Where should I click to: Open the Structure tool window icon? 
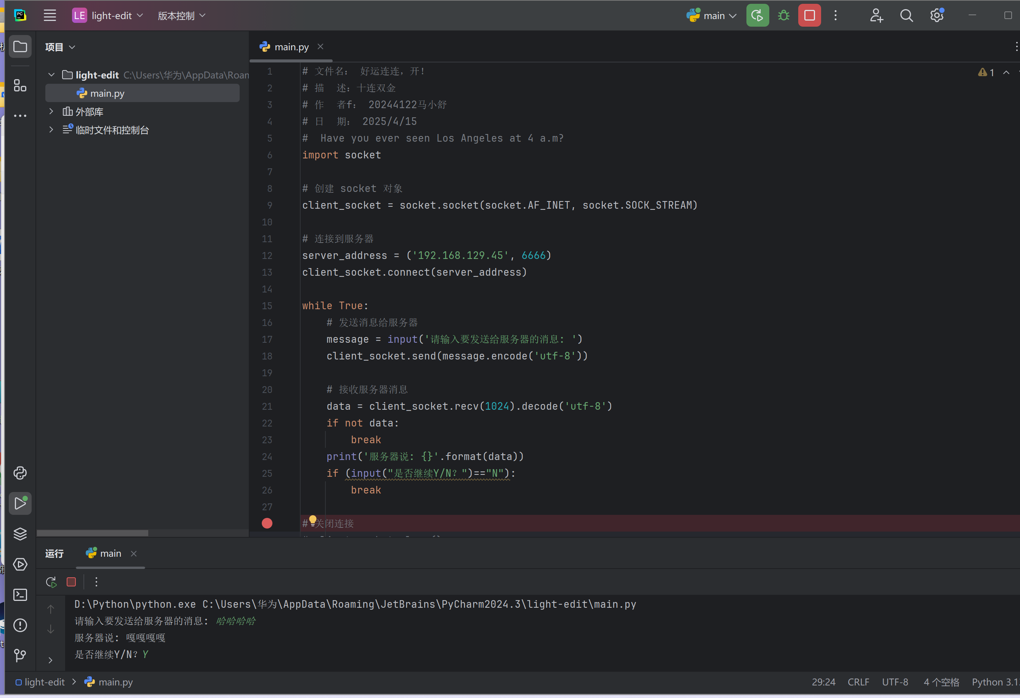pos(20,86)
